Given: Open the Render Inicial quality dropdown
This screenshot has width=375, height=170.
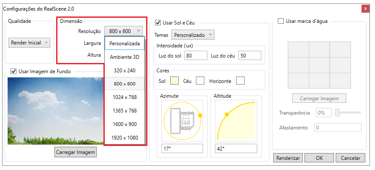Looking at the screenshot, I should (x=30, y=43).
